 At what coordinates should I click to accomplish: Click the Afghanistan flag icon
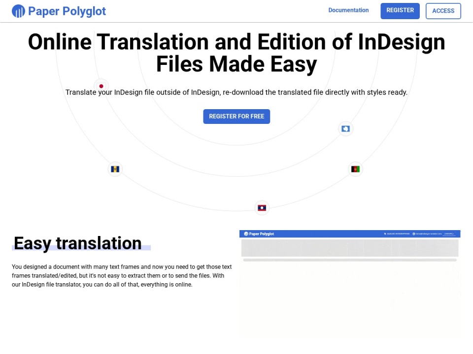(x=355, y=169)
